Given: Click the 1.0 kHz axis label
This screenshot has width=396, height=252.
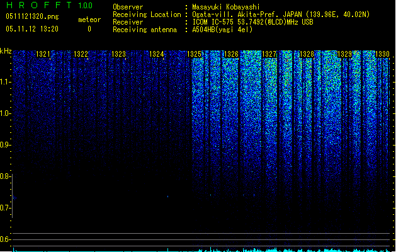Looking at the screenshot, I should [x=5, y=113].
